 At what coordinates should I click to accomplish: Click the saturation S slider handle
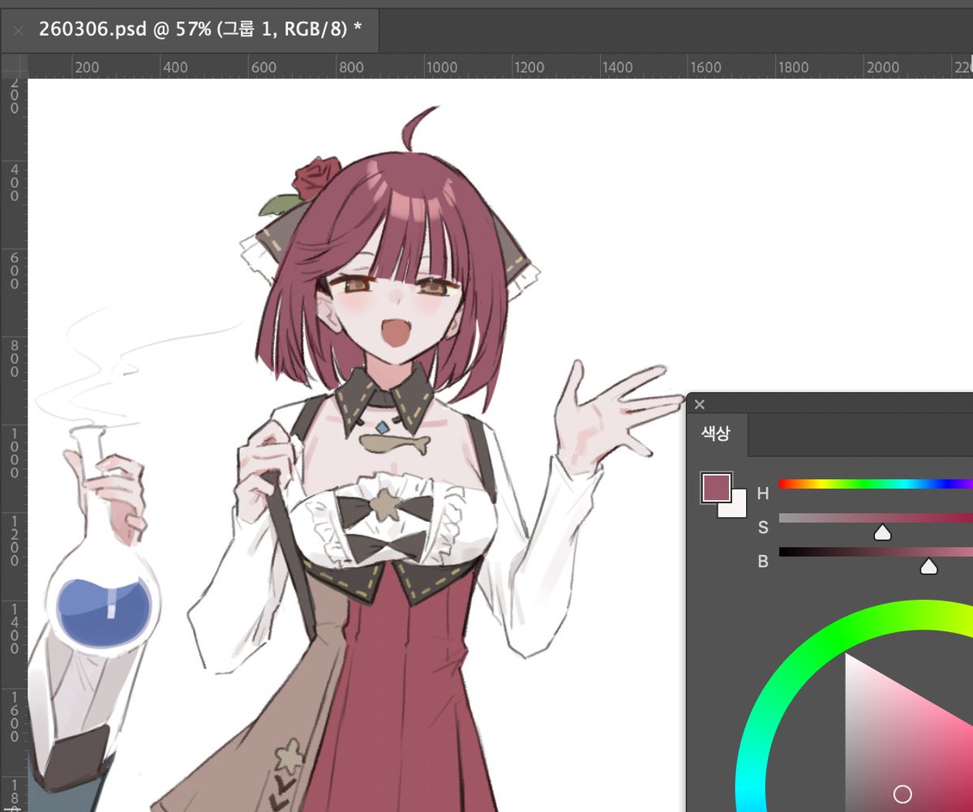pyautogui.click(x=882, y=532)
